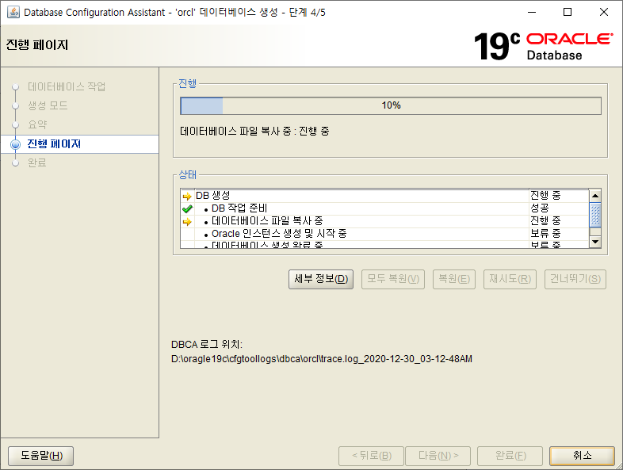
Task: Open 세부 정보(D) details button
Action: [x=321, y=279]
